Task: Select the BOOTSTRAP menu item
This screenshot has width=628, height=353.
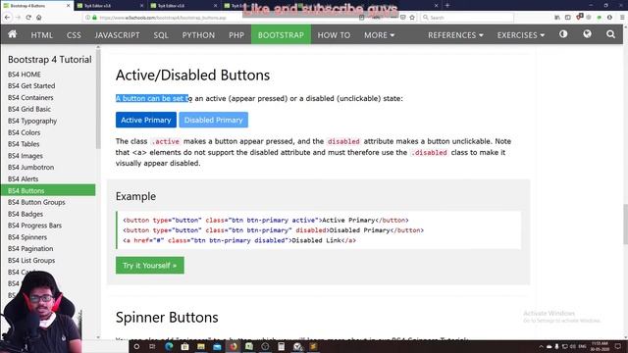Action: point(281,35)
